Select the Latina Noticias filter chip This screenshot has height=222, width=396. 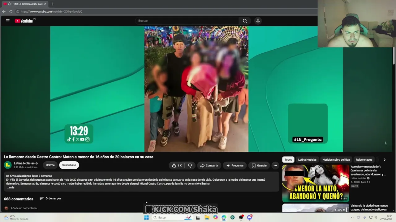pyautogui.click(x=307, y=160)
